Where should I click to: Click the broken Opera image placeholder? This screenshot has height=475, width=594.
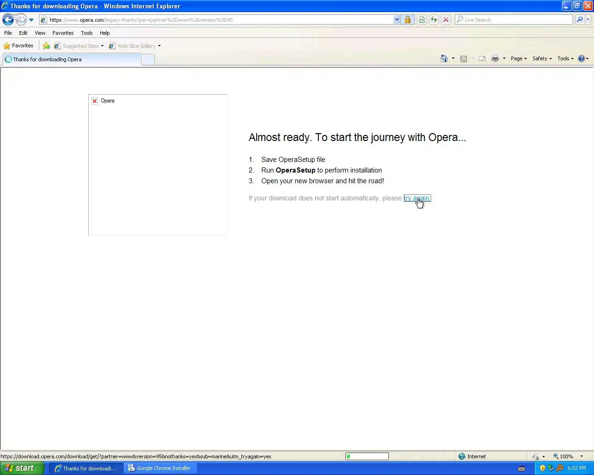pos(157,165)
